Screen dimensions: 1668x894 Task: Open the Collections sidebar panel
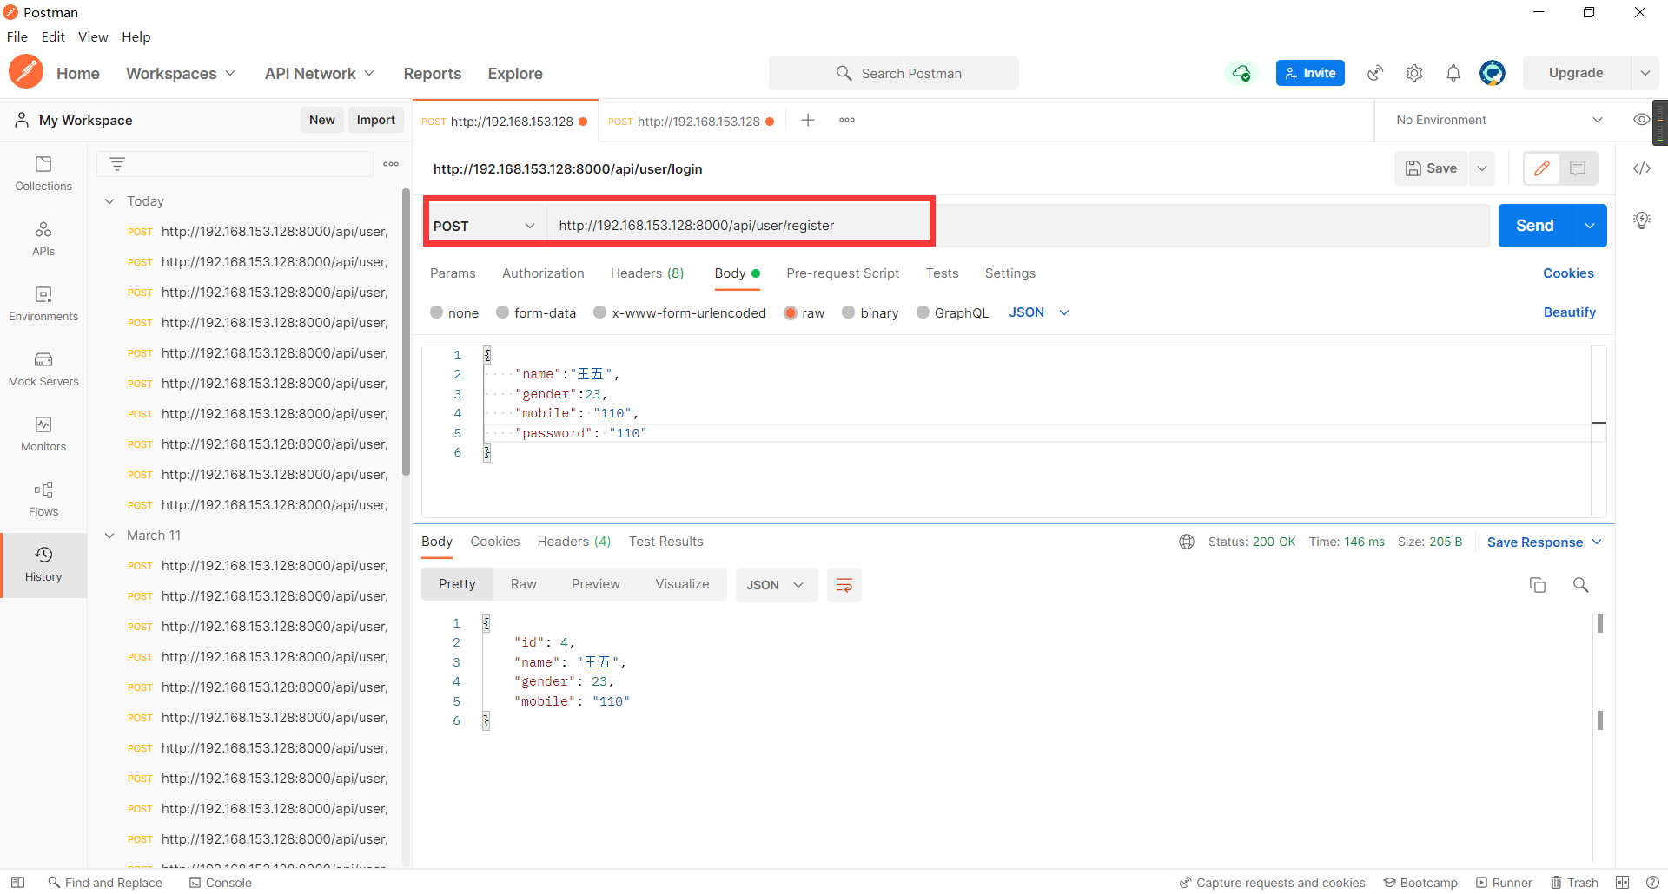[43, 174]
